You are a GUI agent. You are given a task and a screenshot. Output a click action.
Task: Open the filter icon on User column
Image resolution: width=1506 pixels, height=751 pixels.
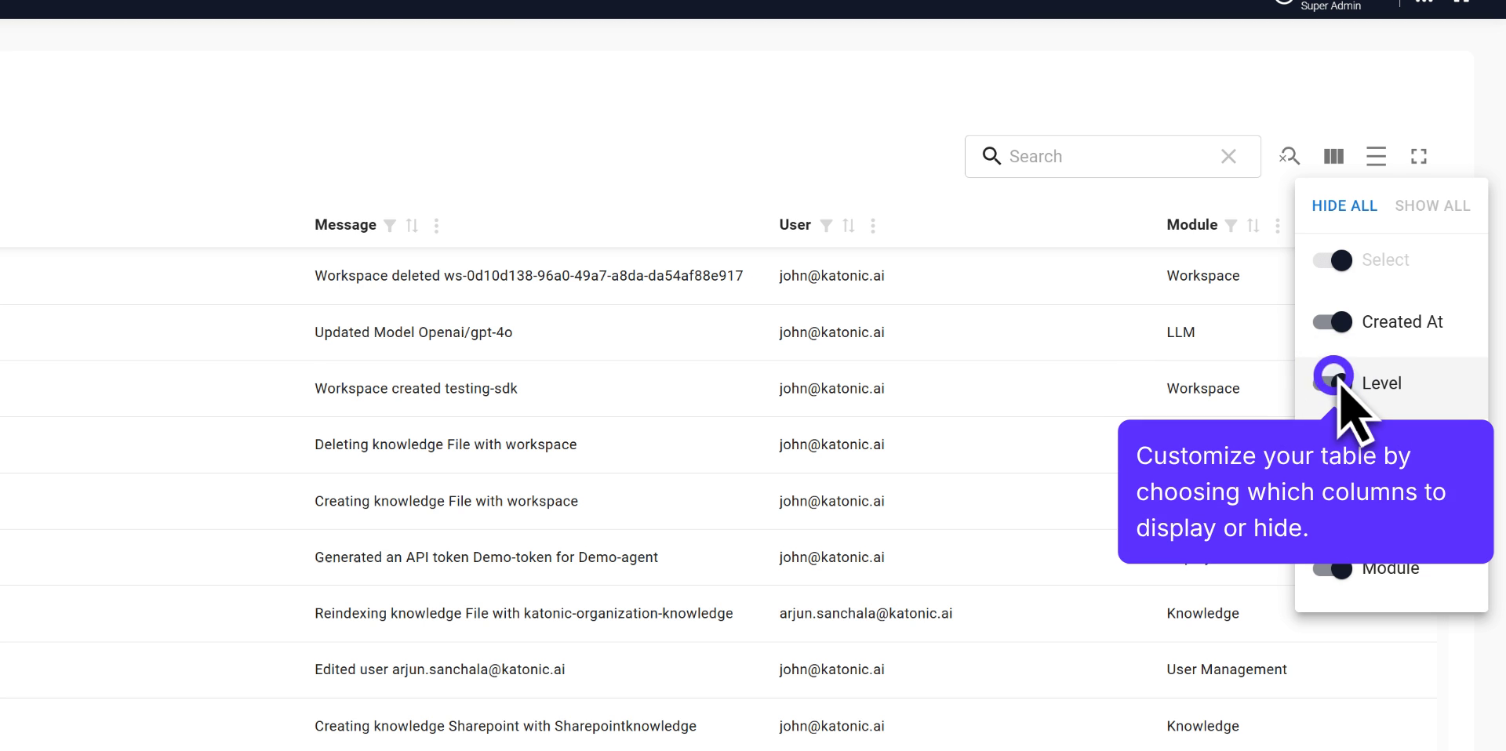tap(825, 226)
